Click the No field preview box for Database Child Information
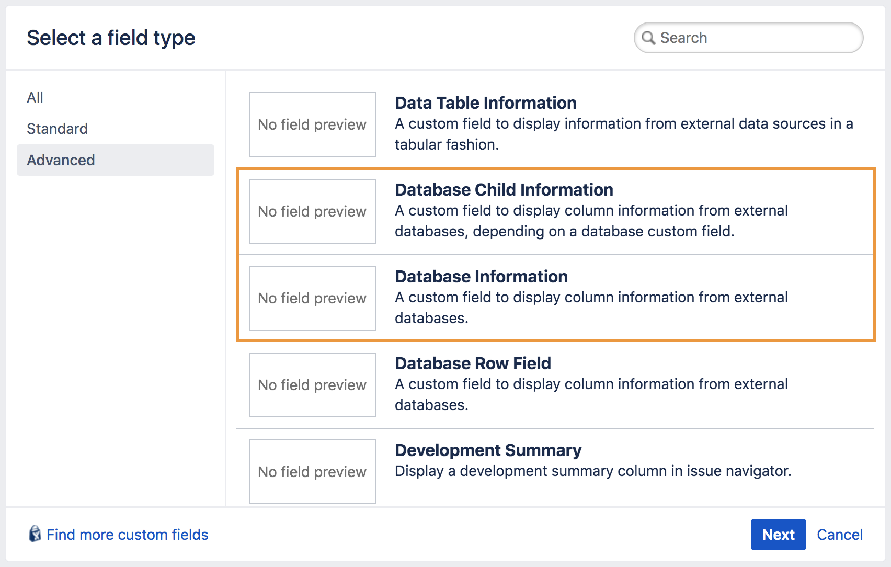The width and height of the screenshot is (891, 567). [312, 211]
